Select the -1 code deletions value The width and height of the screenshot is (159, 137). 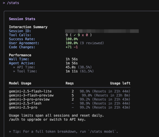pyautogui.click(x=76, y=47)
